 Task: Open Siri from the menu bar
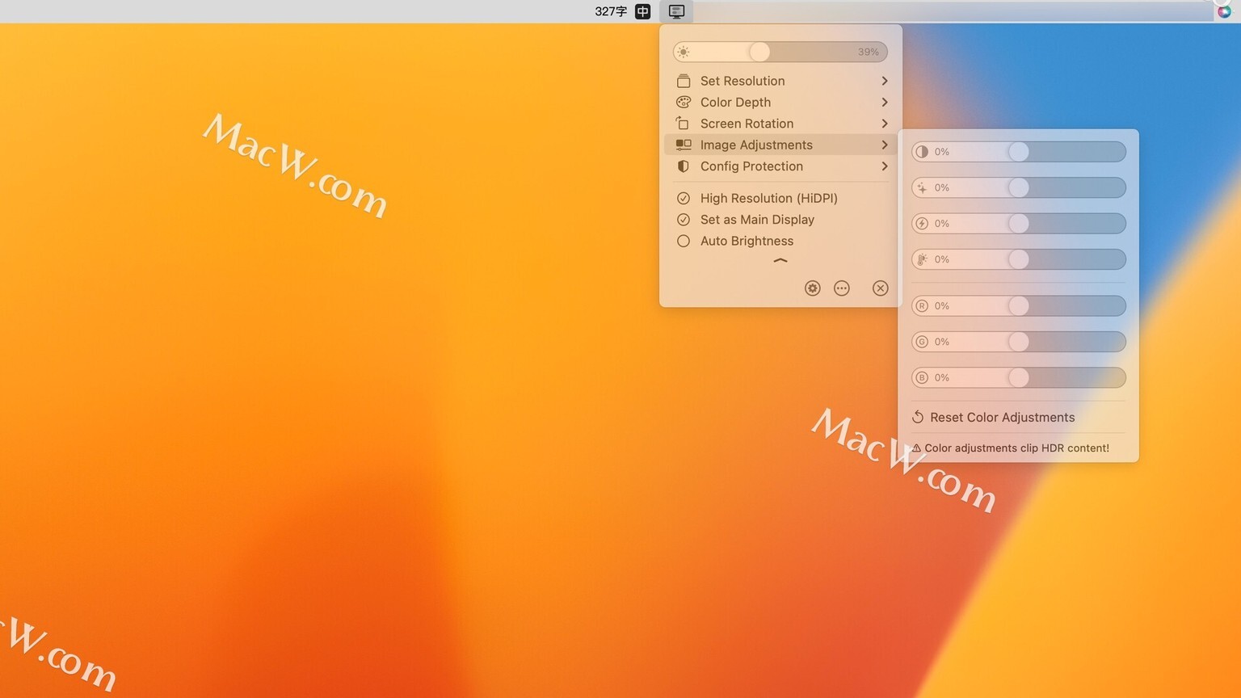(1224, 11)
